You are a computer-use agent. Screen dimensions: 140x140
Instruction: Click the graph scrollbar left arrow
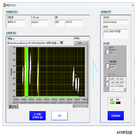coord(74,106)
